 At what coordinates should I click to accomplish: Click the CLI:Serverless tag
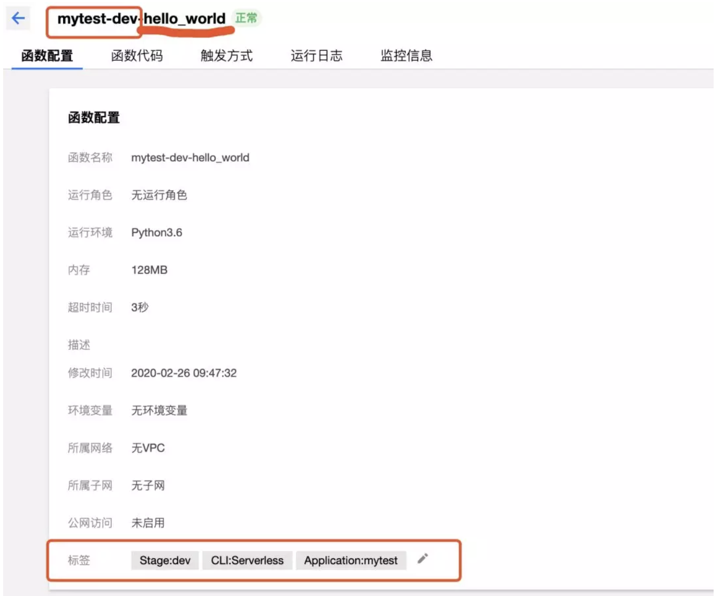pyautogui.click(x=247, y=560)
